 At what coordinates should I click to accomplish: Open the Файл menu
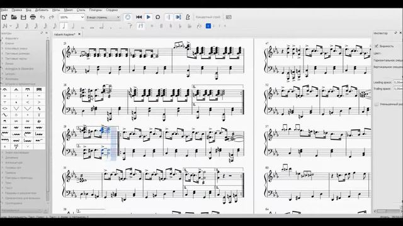click(4, 10)
